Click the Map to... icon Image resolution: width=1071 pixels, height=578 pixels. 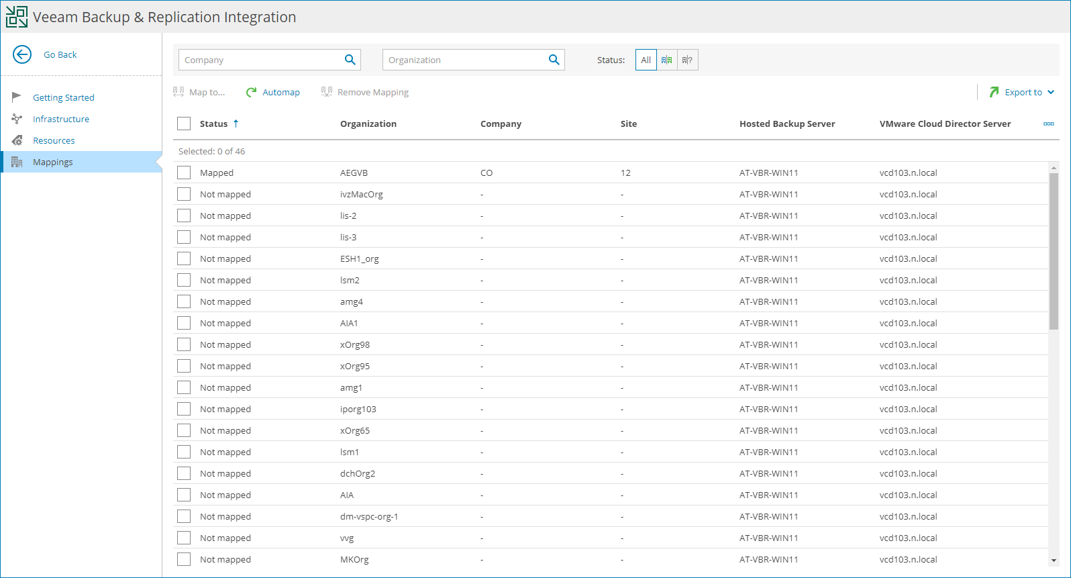point(178,92)
